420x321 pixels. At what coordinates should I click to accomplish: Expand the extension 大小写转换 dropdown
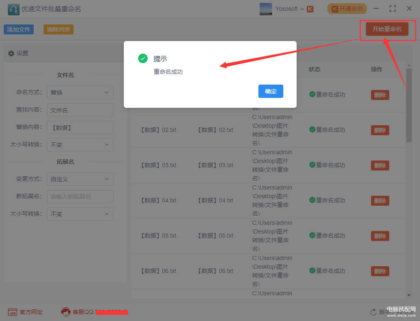(x=80, y=214)
